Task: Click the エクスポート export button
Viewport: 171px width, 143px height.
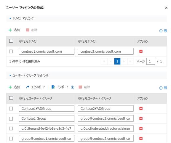Action: tap(36, 87)
